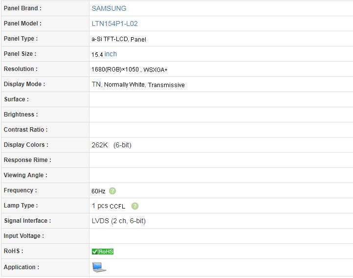Click the a-Si TFT-LCD panel type value
Viewport: 353px width, 278px height.
[x=118, y=39]
